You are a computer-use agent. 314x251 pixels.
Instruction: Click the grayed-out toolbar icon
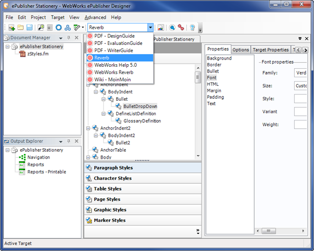pos(50,28)
